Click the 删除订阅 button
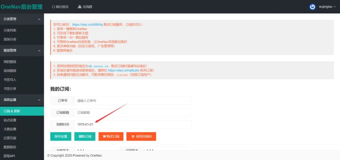The width and height of the screenshot is (340, 160). click(x=85, y=137)
